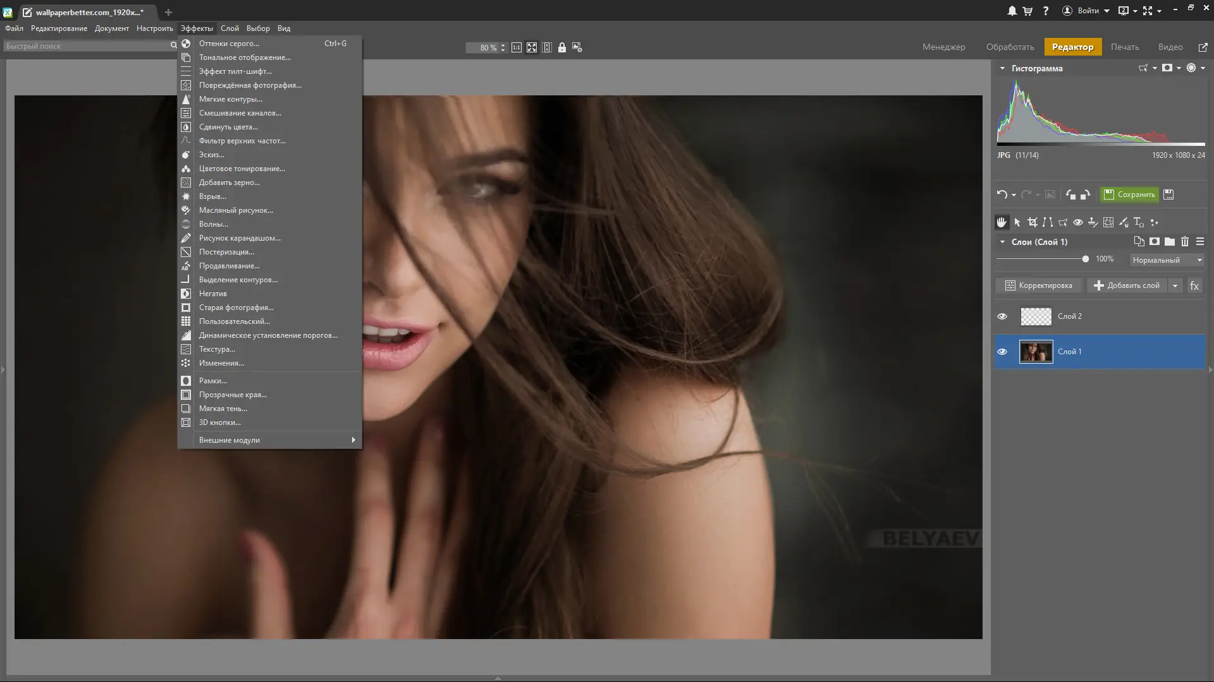The height and width of the screenshot is (682, 1214).
Task: Toggle zoom lock padlock icon
Action: [x=562, y=47]
